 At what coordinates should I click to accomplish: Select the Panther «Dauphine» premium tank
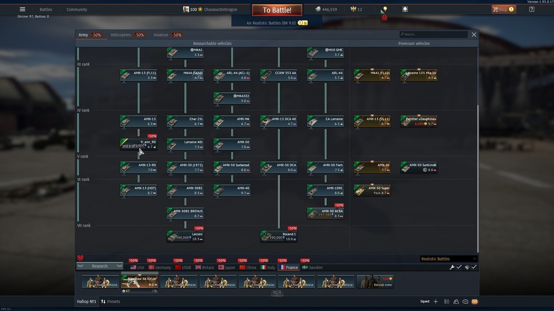419,121
